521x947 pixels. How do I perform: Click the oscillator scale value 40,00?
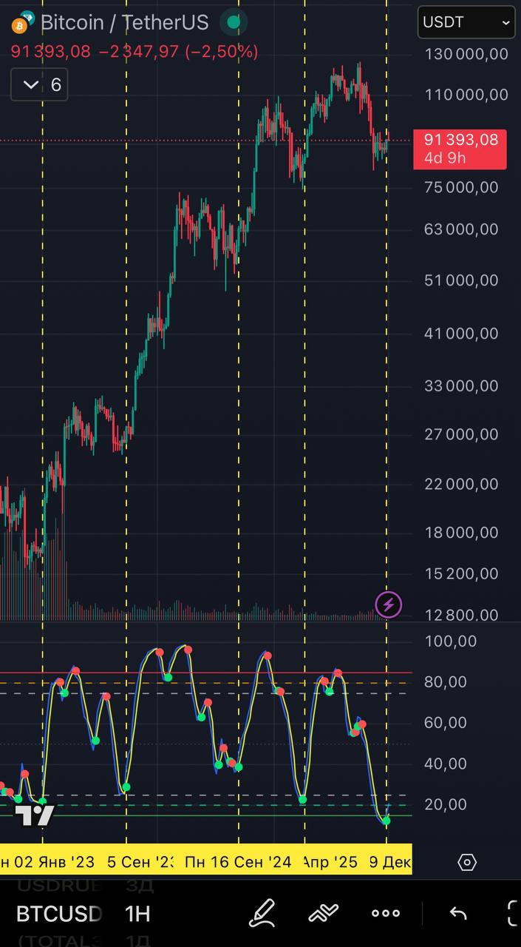pyautogui.click(x=446, y=764)
